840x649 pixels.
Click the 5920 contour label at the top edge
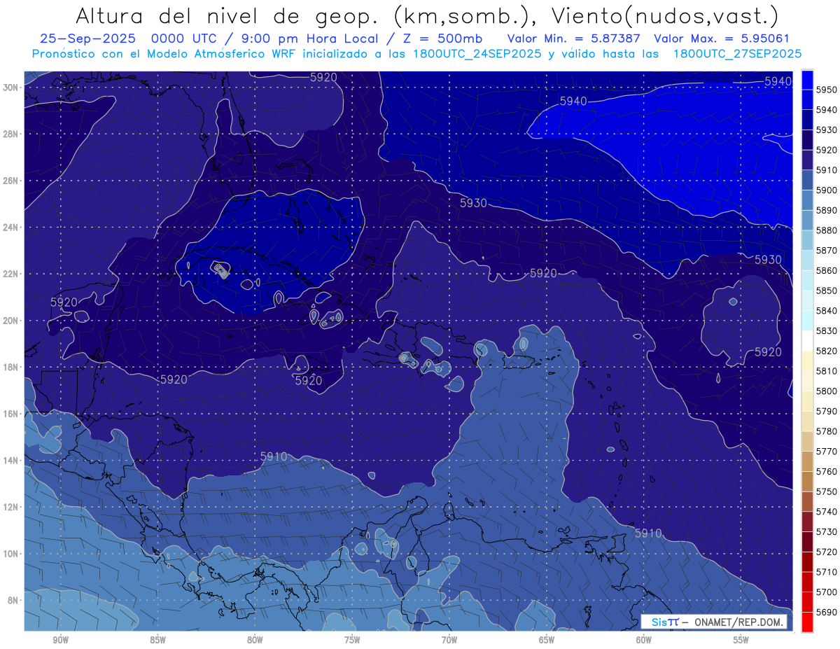[x=323, y=78]
